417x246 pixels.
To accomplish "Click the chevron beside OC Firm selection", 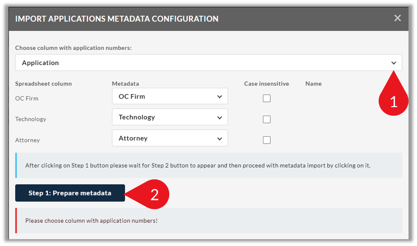I will 220,96.
